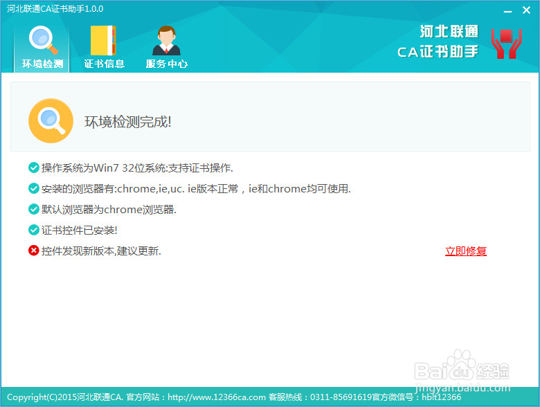Click the 环境检测完成! heading text
The image size is (540, 407).
click(x=128, y=122)
